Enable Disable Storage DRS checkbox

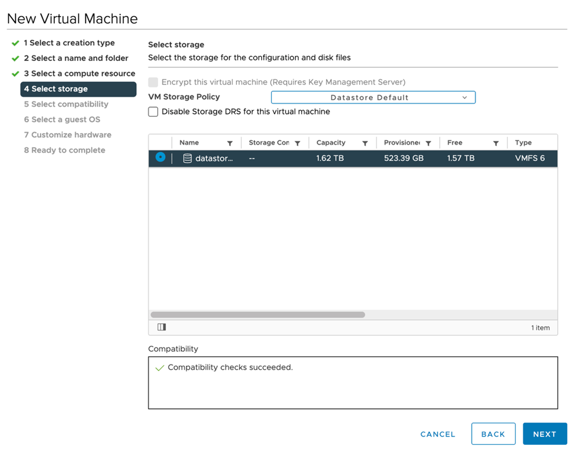click(153, 112)
